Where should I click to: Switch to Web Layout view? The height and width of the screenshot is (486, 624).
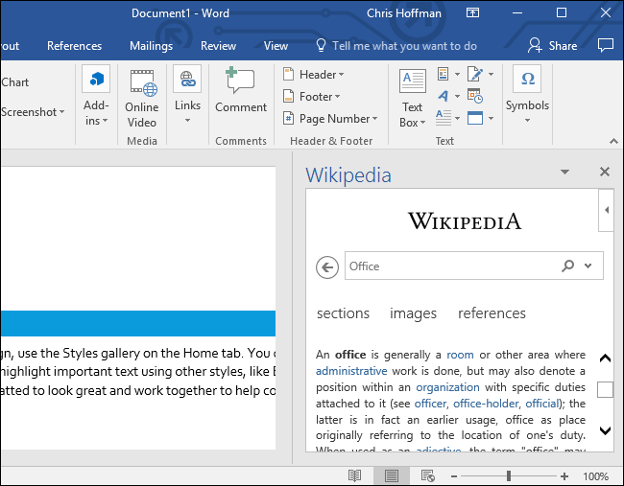(x=428, y=475)
